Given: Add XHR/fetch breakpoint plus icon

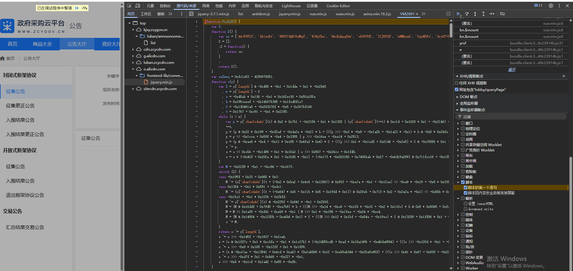Looking at the screenshot, I should click(x=564, y=76).
